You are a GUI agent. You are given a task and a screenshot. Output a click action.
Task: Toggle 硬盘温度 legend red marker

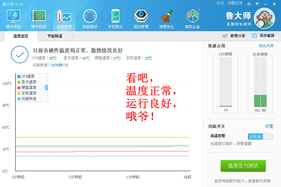click(19, 88)
